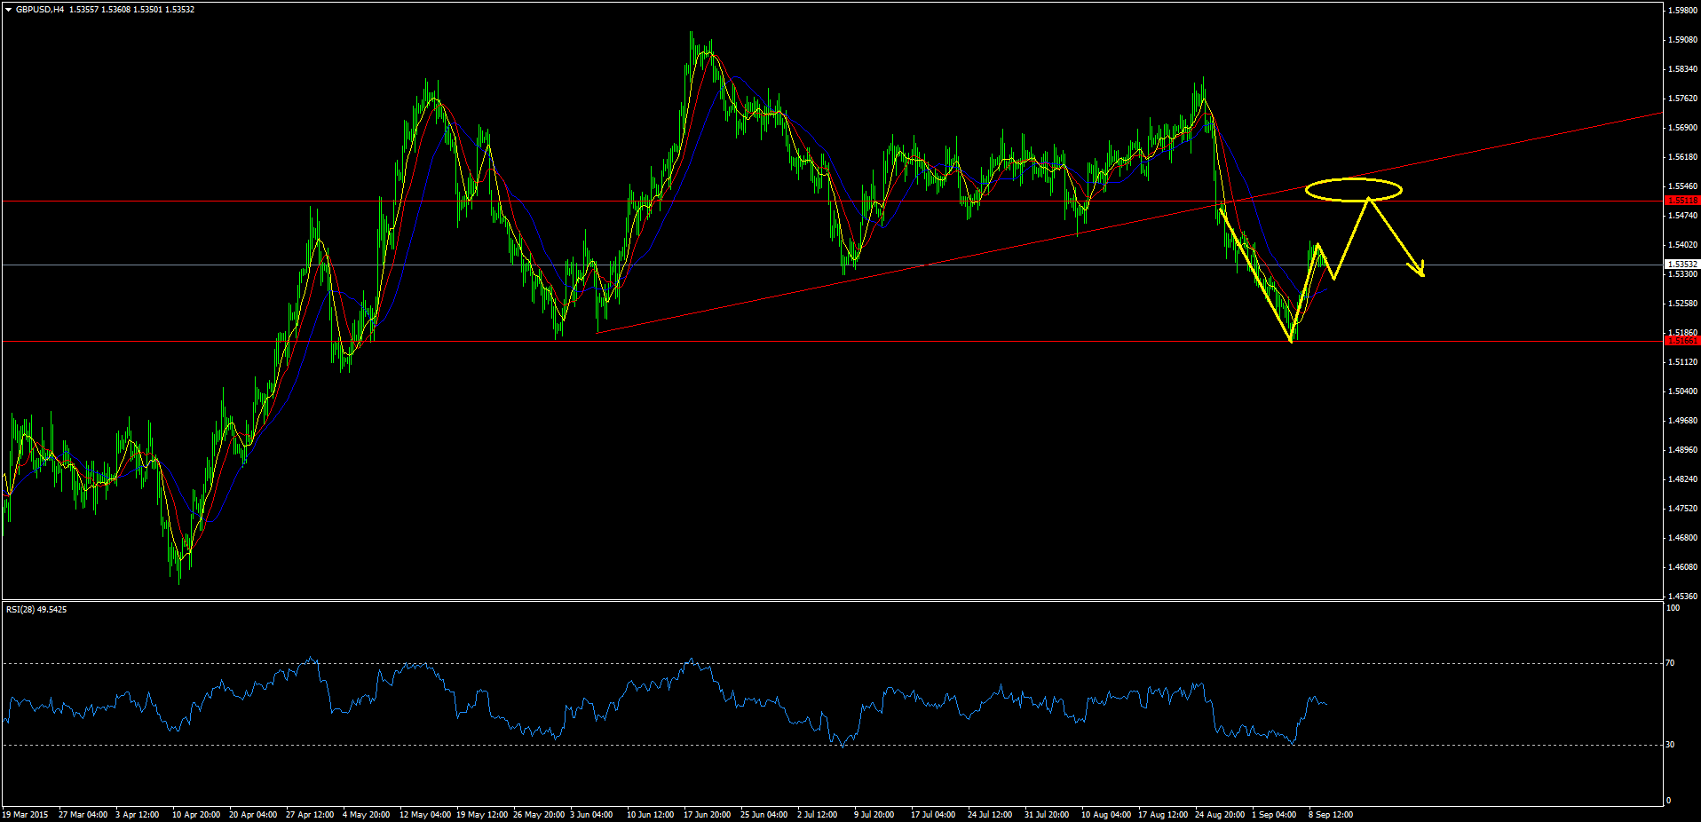Click the 10 Jun 12:00 time label
This screenshot has width=1701, height=822.
(651, 815)
